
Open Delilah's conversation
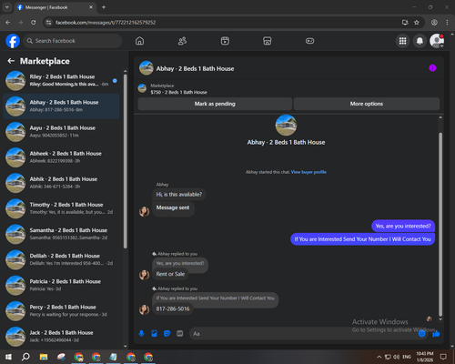coord(62,259)
